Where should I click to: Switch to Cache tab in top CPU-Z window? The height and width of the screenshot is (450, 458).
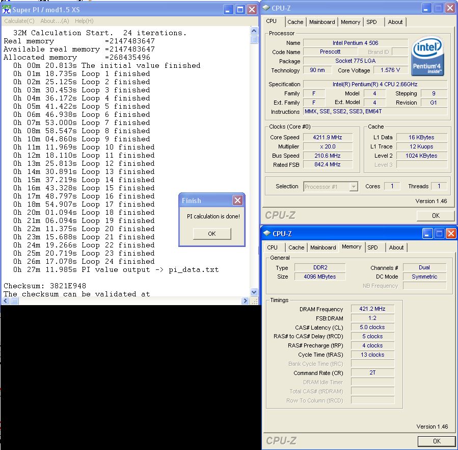(x=295, y=22)
